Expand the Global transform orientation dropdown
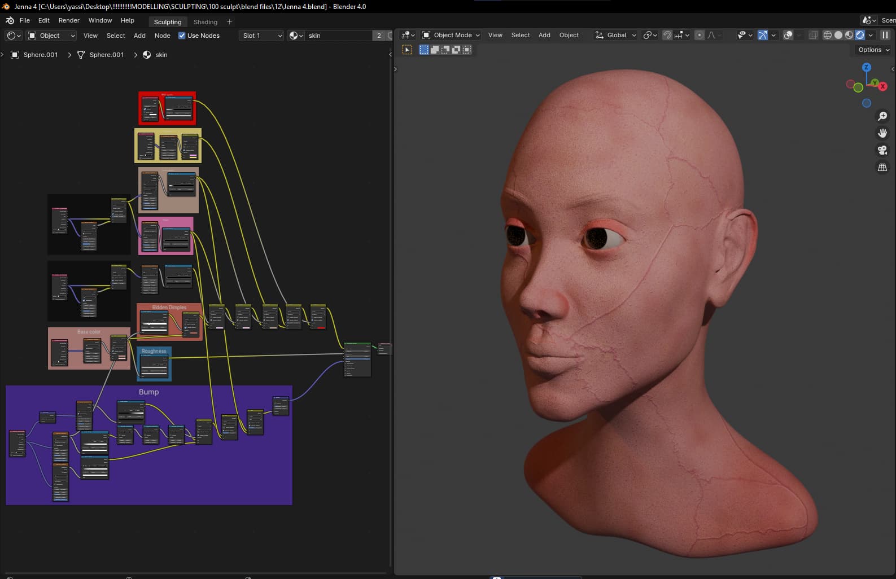This screenshot has width=896, height=579. coord(616,35)
